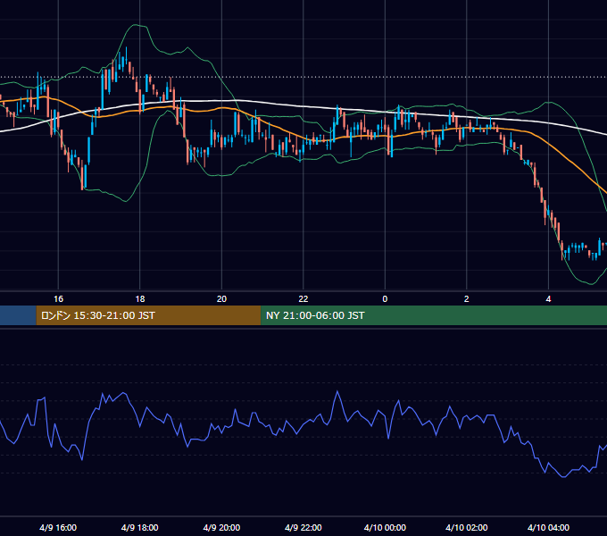This screenshot has height=536, width=607.
Task: Click the 22 hour label on price chart axis
Action: [303, 299]
